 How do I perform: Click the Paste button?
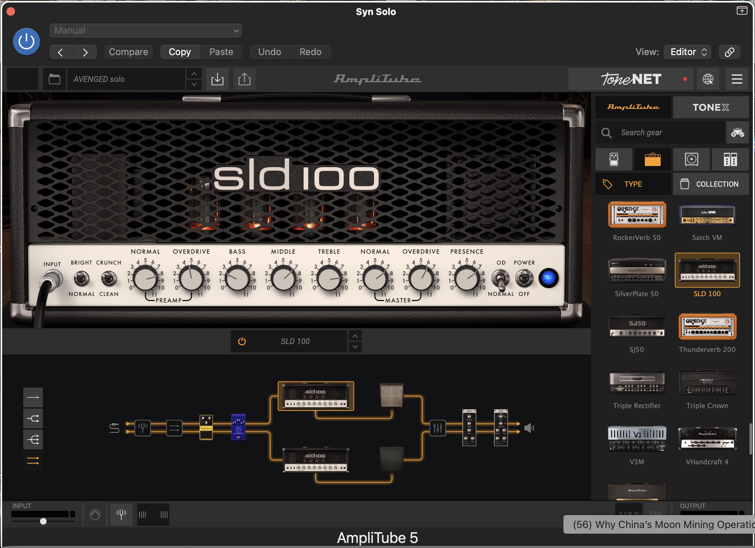click(221, 52)
